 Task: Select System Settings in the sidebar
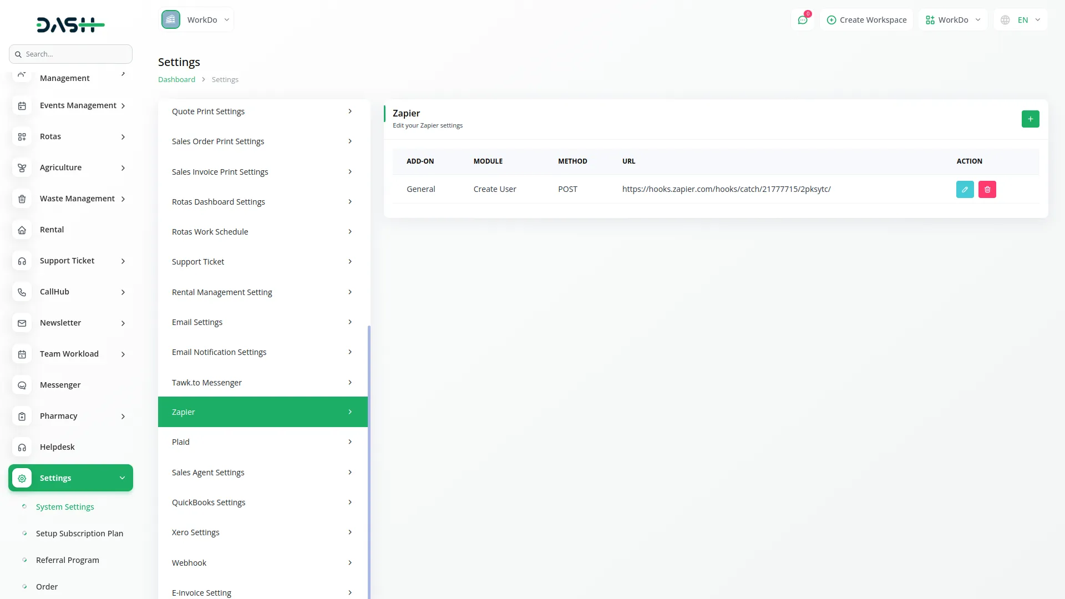tap(64, 506)
